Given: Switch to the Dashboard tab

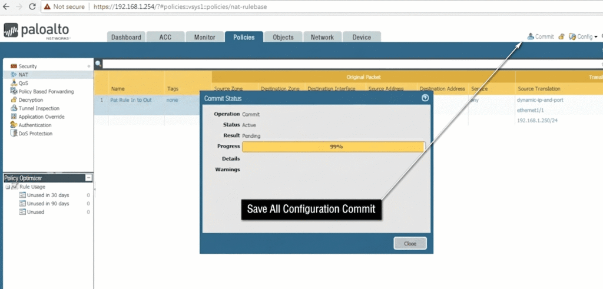Looking at the screenshot, I should point(126,37).
